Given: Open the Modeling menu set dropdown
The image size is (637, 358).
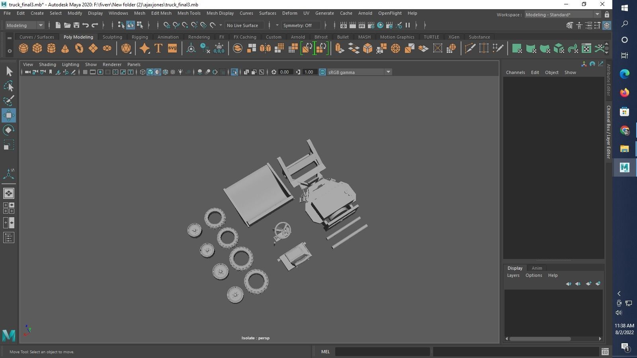Looking at the screenshot, I should pos(25,25).
